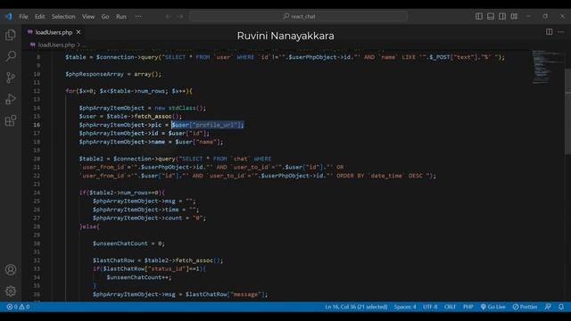Change end of line sequence CRLF

[450, 307]
